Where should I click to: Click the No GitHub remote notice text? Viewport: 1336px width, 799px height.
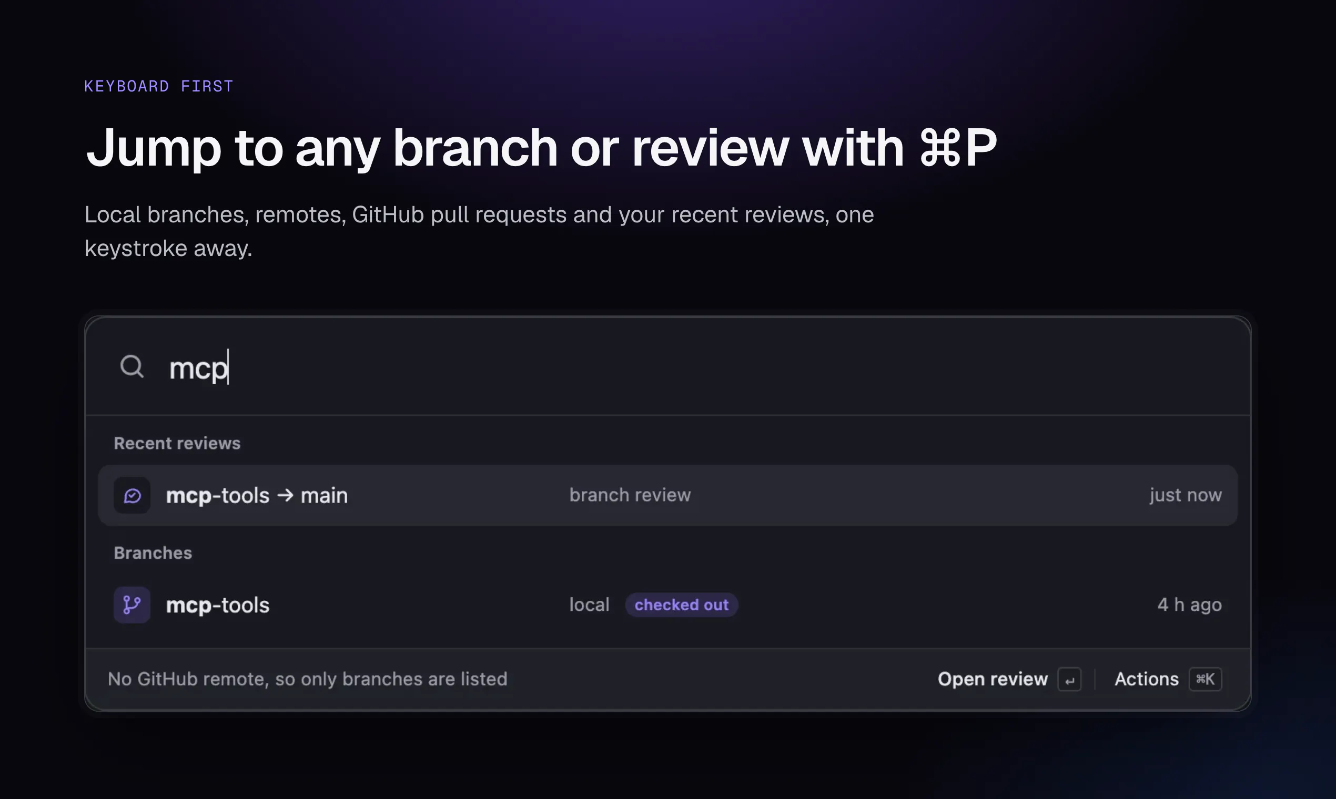point(308,680)
